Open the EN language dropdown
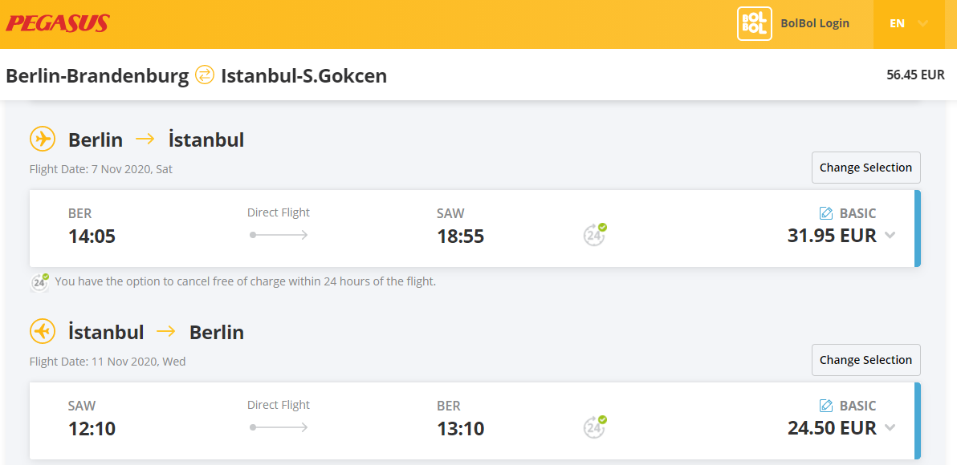957x465 pixels. pyautogui.click(x=909, y=24)
